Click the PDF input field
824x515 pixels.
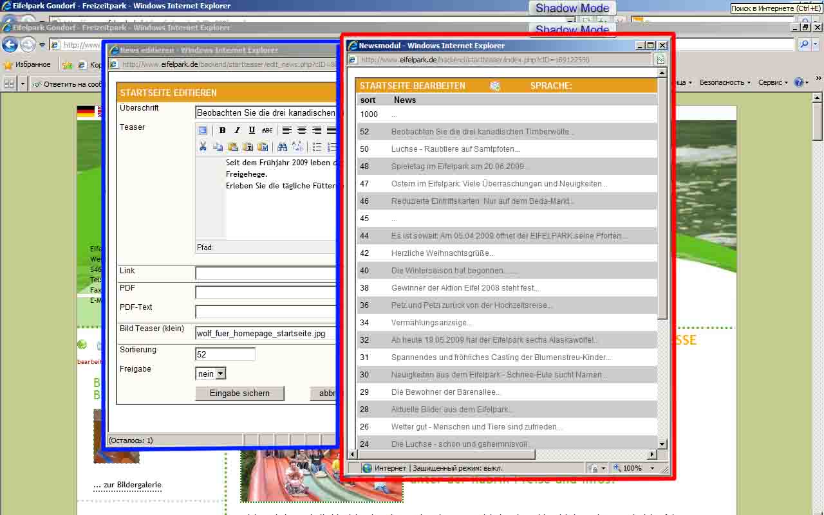[x=266, y=293]
